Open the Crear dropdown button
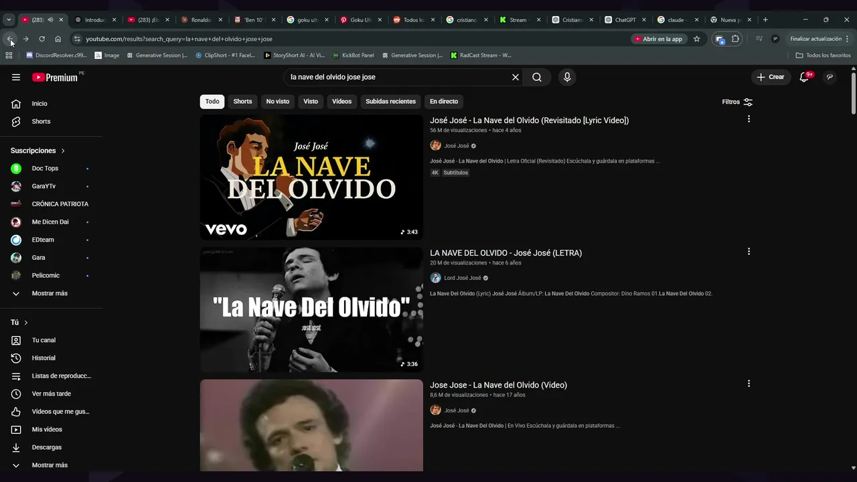 tap(771, 77)
